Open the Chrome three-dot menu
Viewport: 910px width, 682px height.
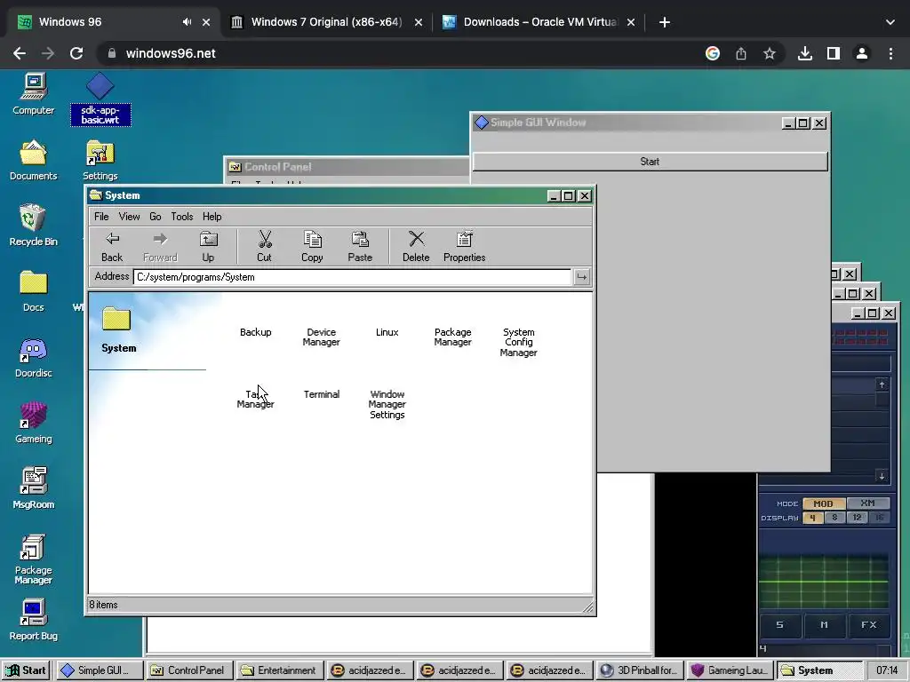click(890, 53)
